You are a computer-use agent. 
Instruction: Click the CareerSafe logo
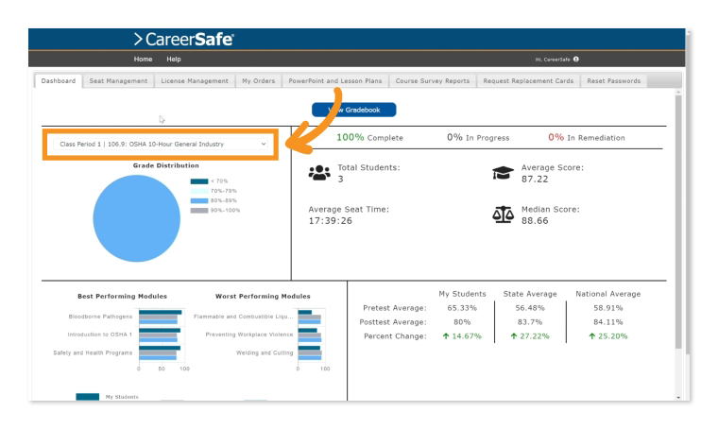(x=184, y=40)
